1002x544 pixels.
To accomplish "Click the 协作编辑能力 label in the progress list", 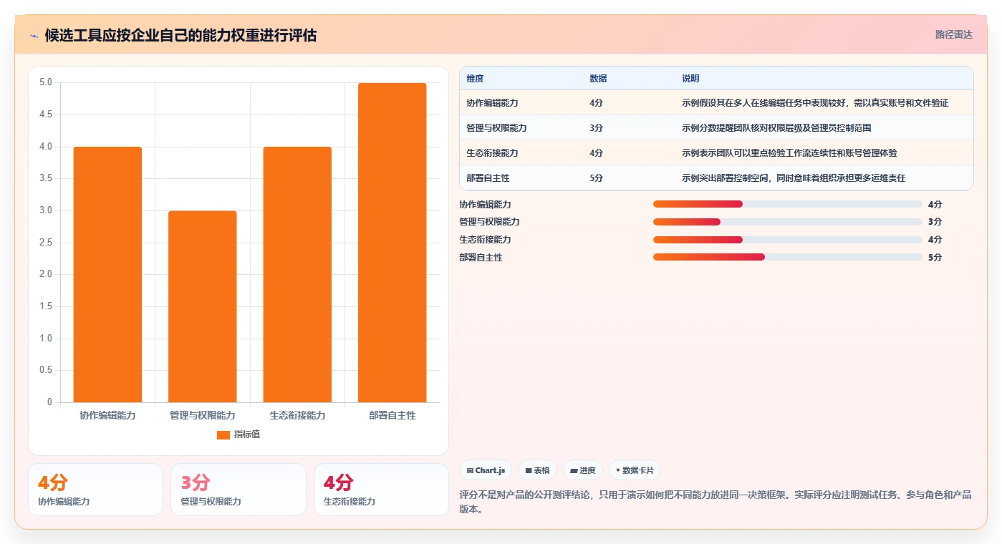I will tap(486, 205).
